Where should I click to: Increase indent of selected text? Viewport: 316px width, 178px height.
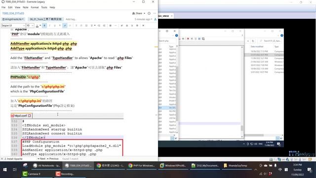pyautogui.click(x=99, y=26)
